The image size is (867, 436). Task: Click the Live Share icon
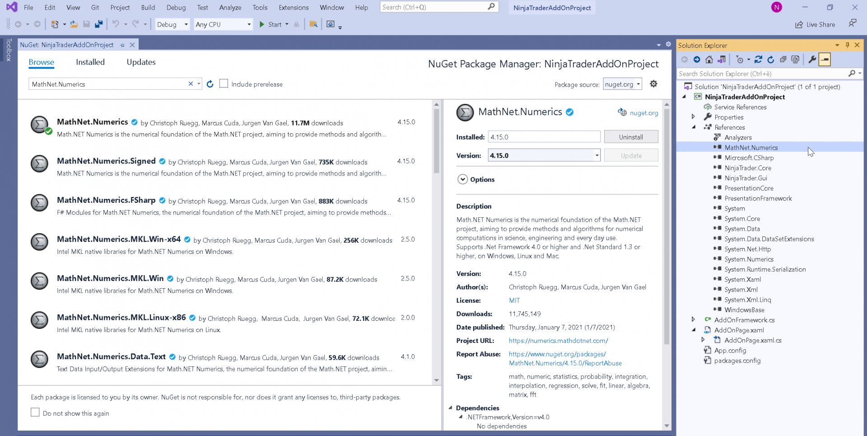point(799,24)
